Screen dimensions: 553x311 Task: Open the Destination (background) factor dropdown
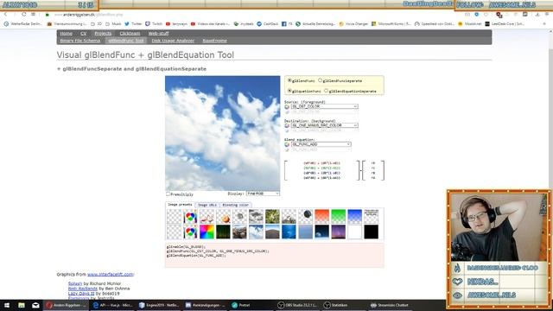[325, 125]
